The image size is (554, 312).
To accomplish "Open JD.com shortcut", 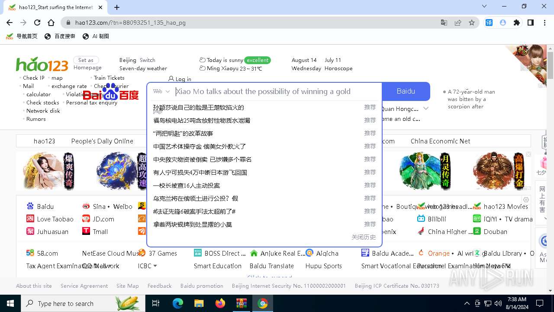I will (x=98, y=219).
